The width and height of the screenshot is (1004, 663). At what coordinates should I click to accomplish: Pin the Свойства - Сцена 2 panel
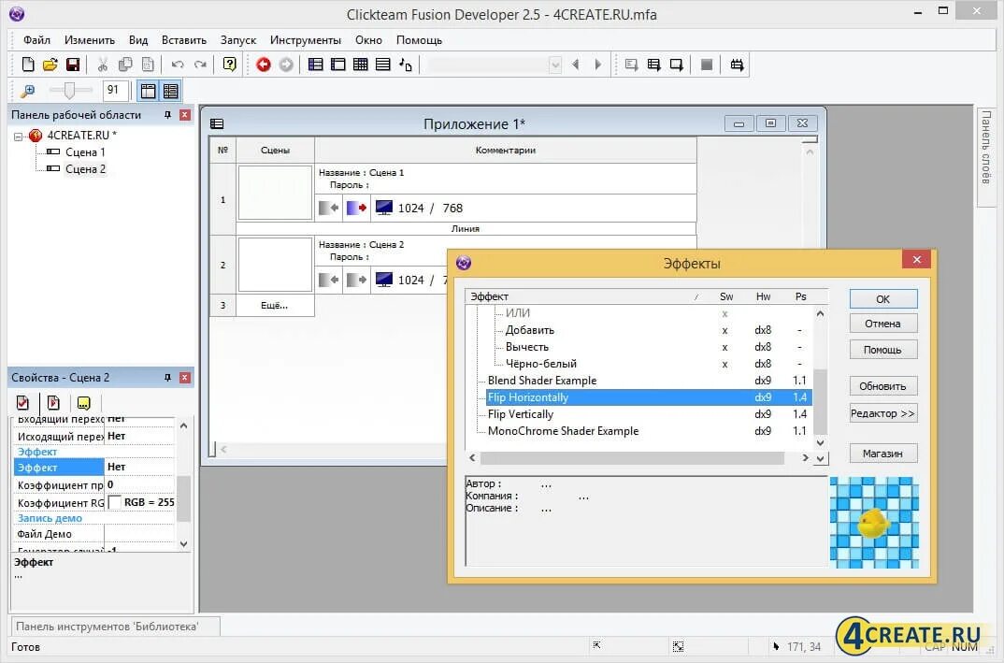coord(167,377)
